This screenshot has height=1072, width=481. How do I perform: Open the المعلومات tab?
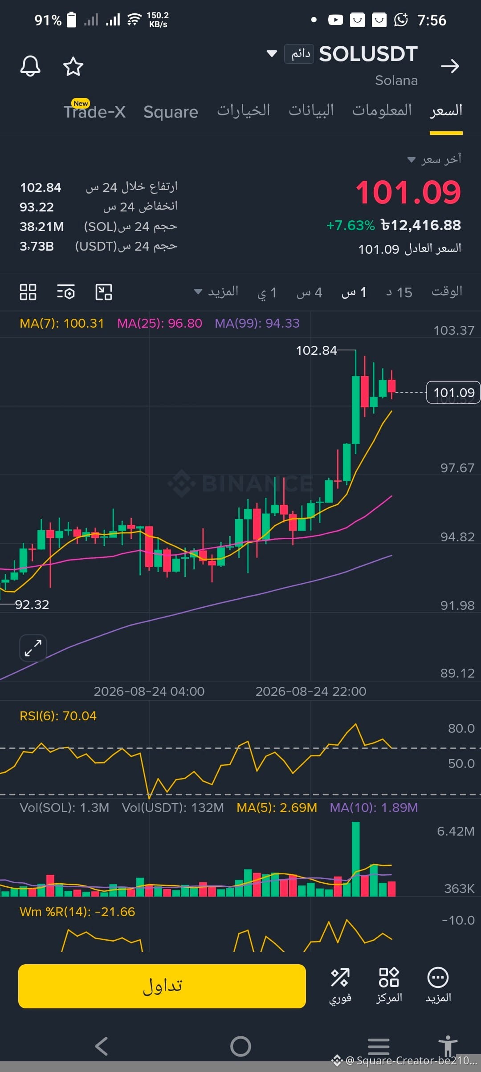pyautogui.click(x=382, y=110)
